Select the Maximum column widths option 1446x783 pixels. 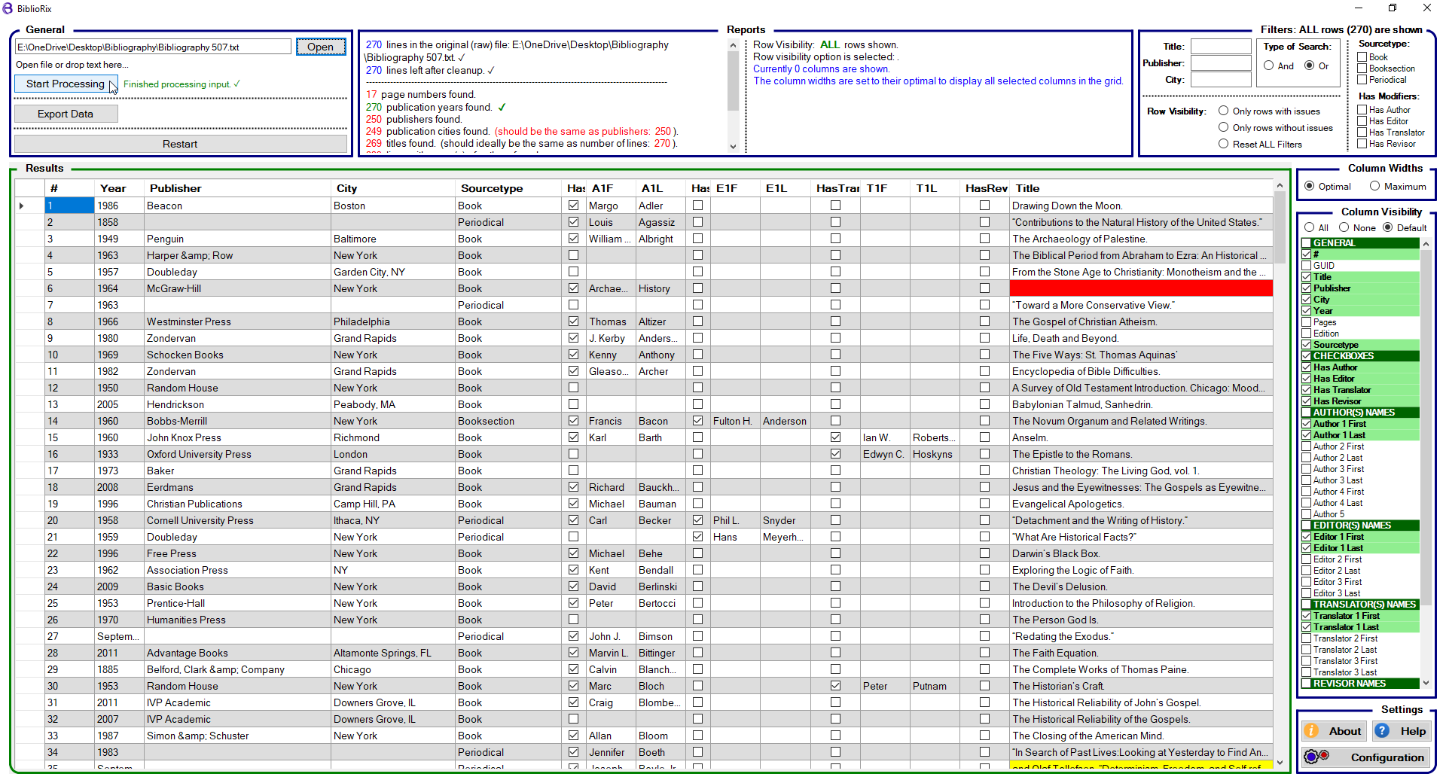tap(1375, 187)
